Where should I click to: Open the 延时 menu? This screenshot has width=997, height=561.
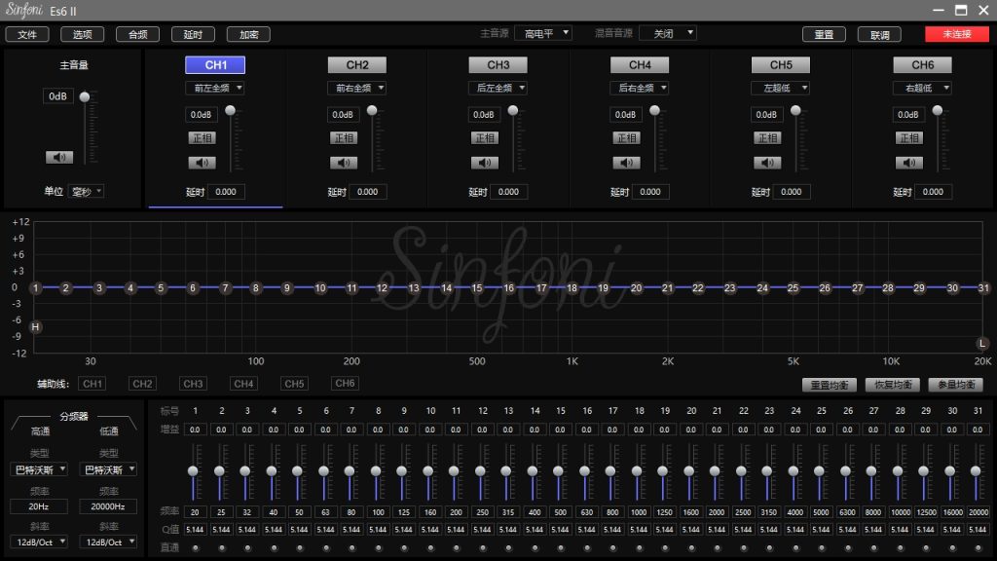pyautogui.click(x=193, y=34)
